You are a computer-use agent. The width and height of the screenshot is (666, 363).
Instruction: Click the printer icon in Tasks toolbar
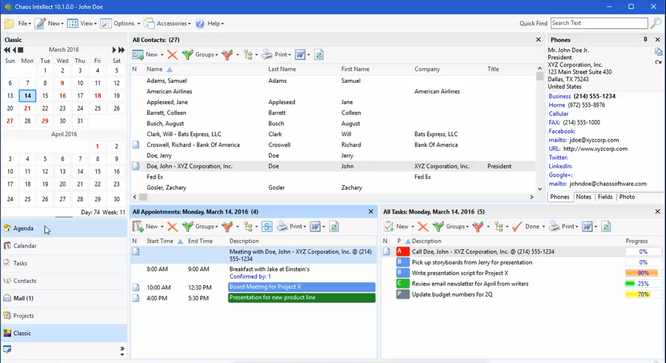555,227
